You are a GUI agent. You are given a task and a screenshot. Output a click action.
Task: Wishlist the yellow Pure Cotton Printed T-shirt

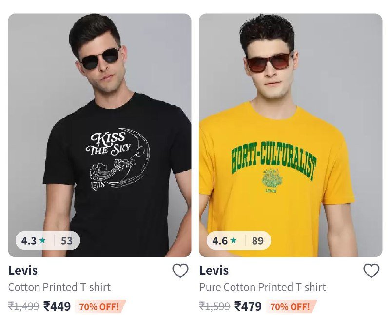371,271
